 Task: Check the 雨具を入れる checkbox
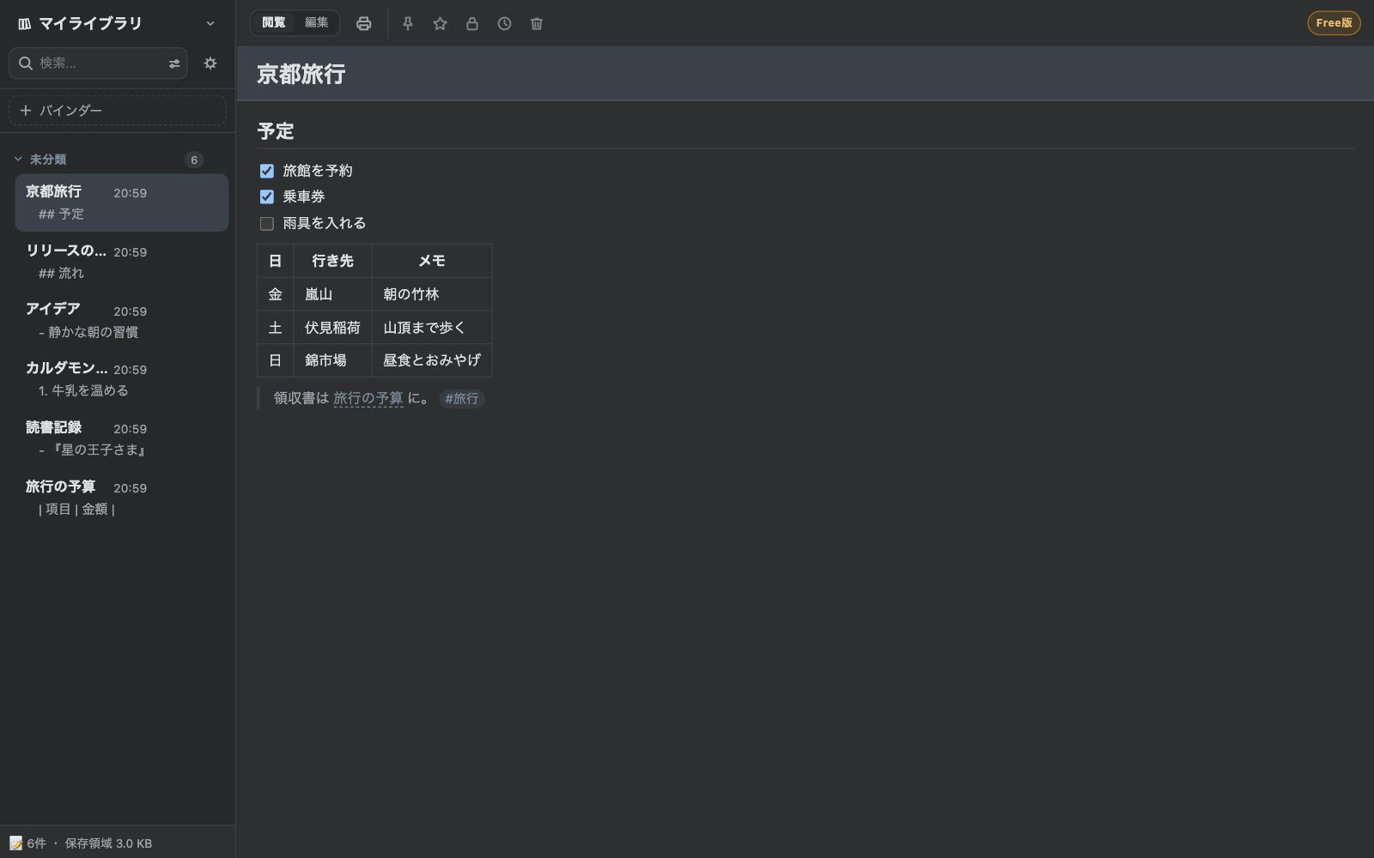coord(267,224)
